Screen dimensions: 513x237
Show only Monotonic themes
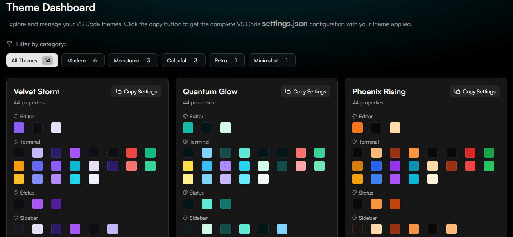coord(133,60)
